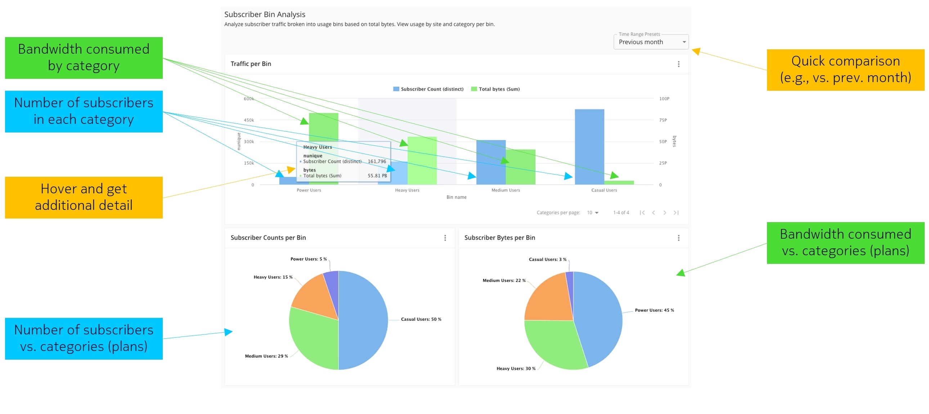Go to next categories page

coord(665,213)
